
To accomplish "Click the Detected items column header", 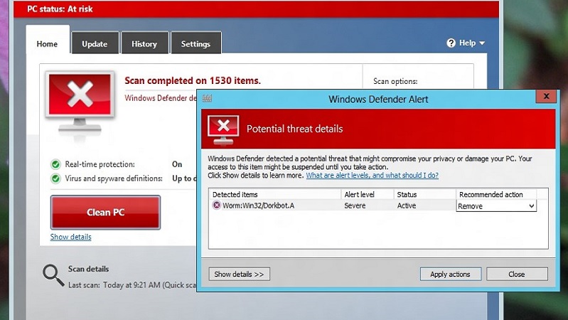I will point(274,194).
